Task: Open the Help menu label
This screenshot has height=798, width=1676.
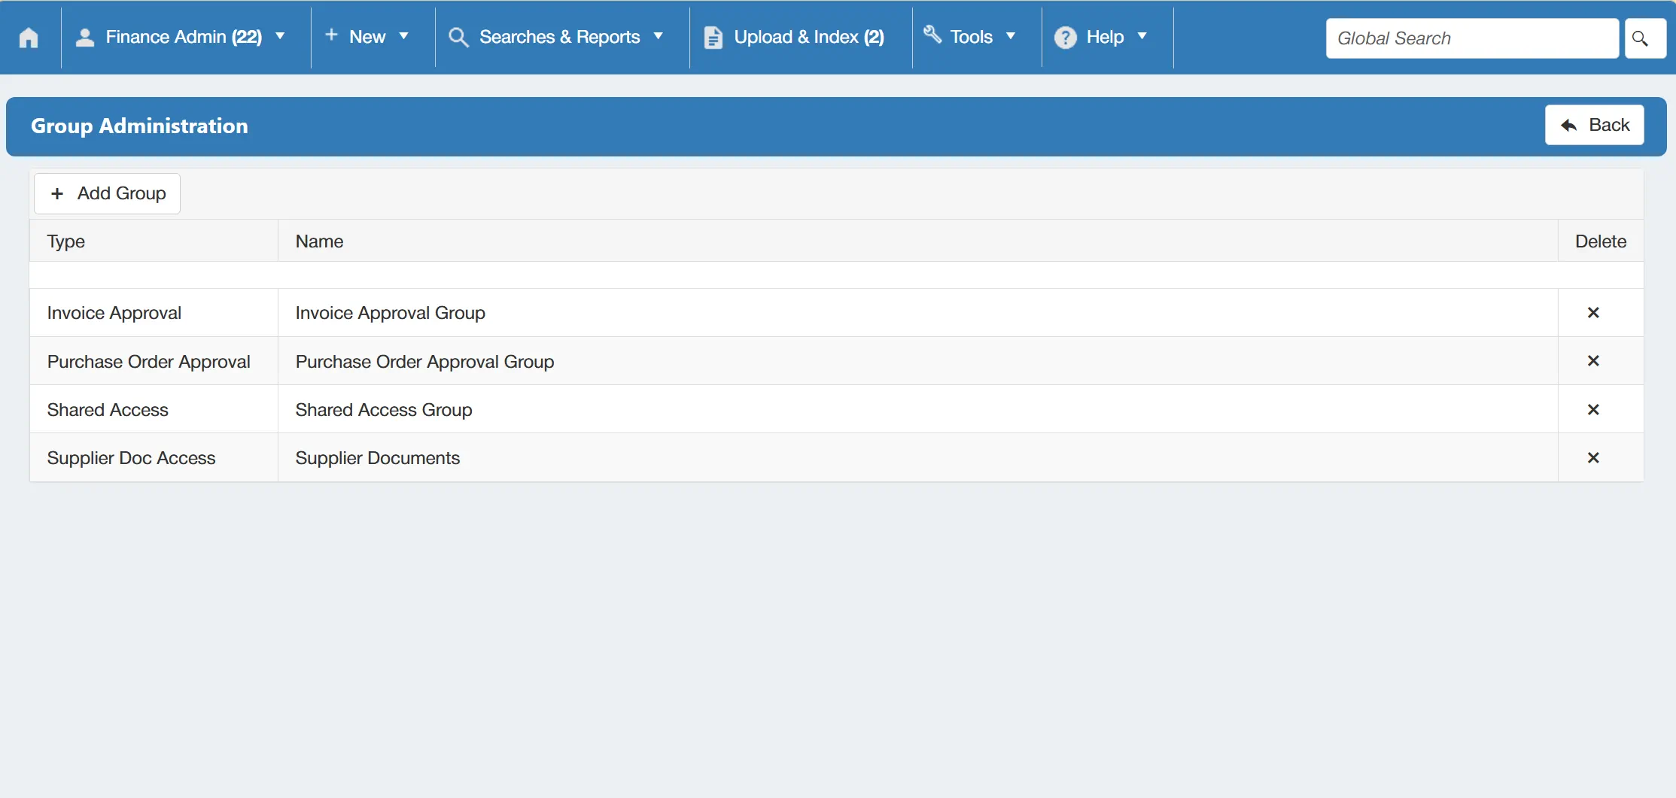Action: coord(1105,37)
